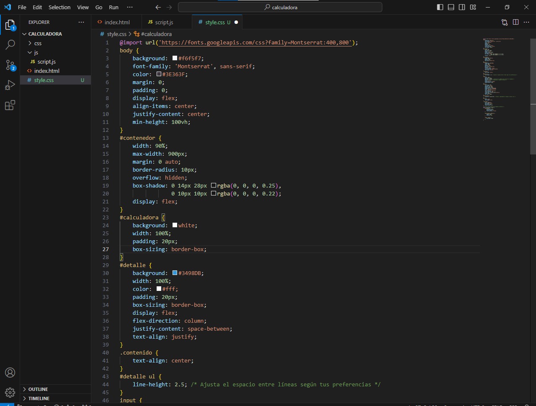
Task: Open the File menu
Action: coord(22,7)
